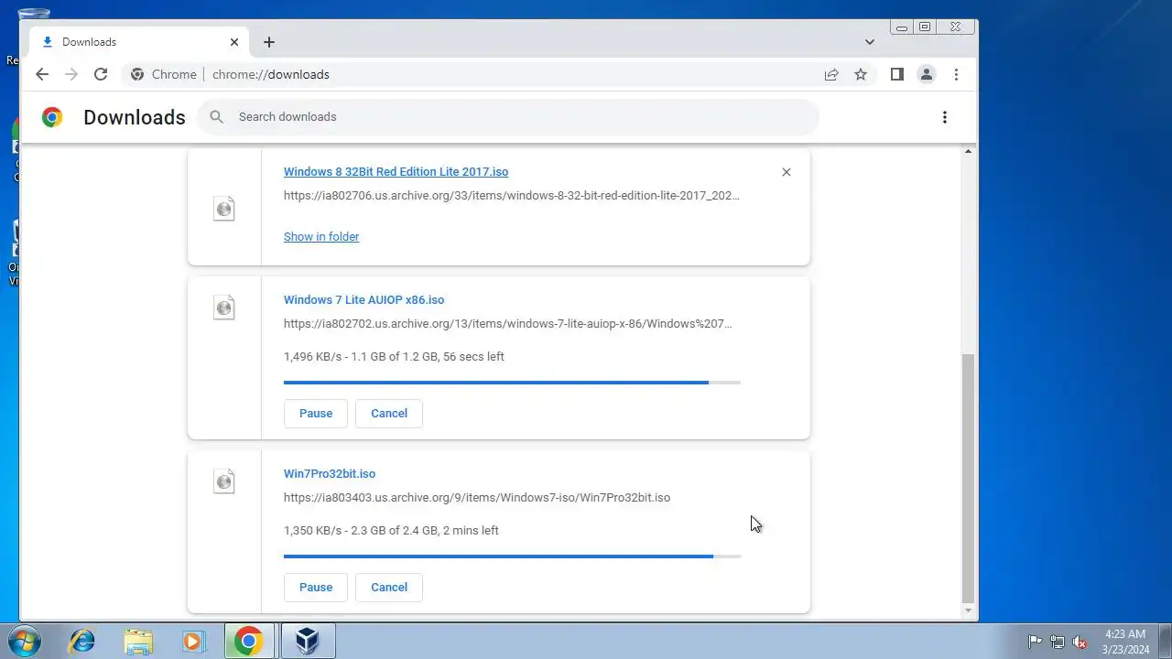Open the Windows 7 Lite AUIOP x86.iso link

[x=364, y=300]
